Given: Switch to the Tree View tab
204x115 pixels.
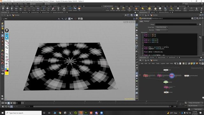Looking at the screenshot, I should tap(152, 57).
